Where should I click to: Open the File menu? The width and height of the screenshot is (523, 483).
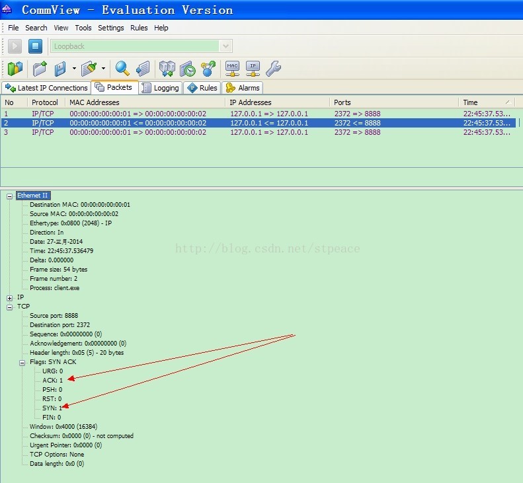tap(13, 28)
